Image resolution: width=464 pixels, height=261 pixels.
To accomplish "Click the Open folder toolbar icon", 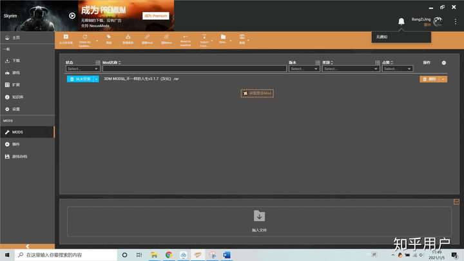I will point(223,39).
